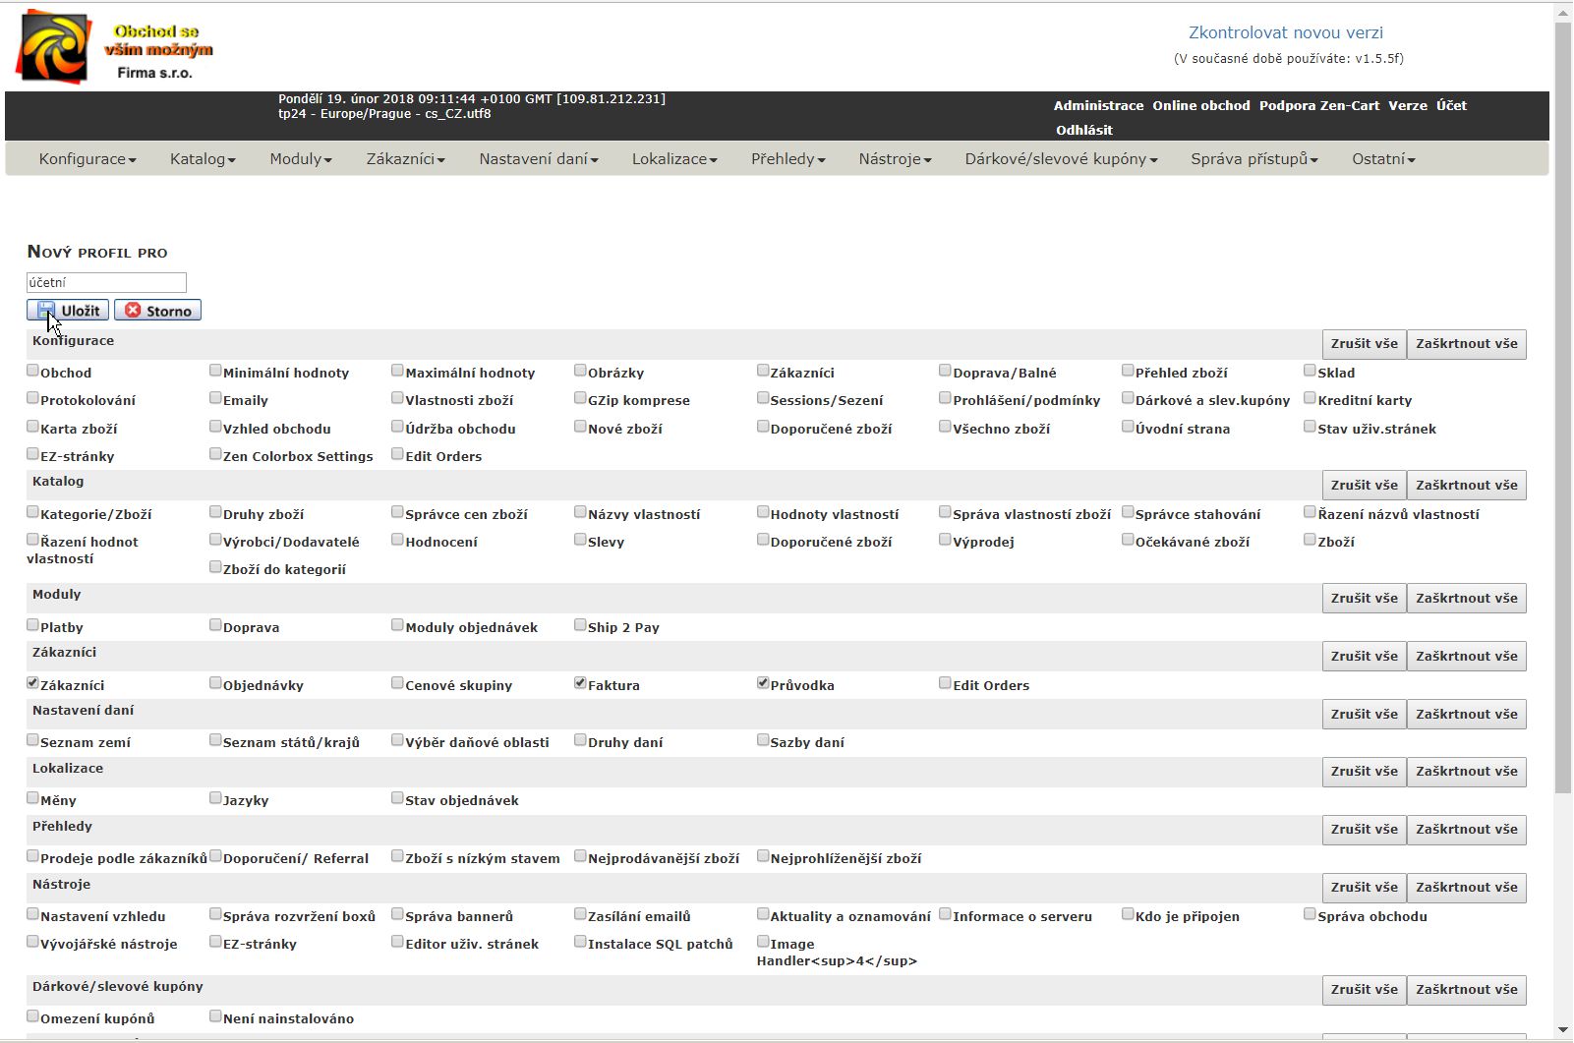Screen dimensions: 1574x1043
Task: Click the profile name input field
Action: pos(106,282)
